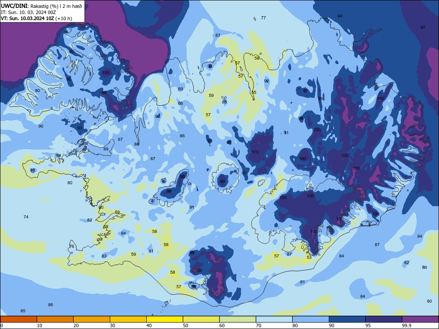
Task: Click the map value '76' in the southwest
Action: 72,246
